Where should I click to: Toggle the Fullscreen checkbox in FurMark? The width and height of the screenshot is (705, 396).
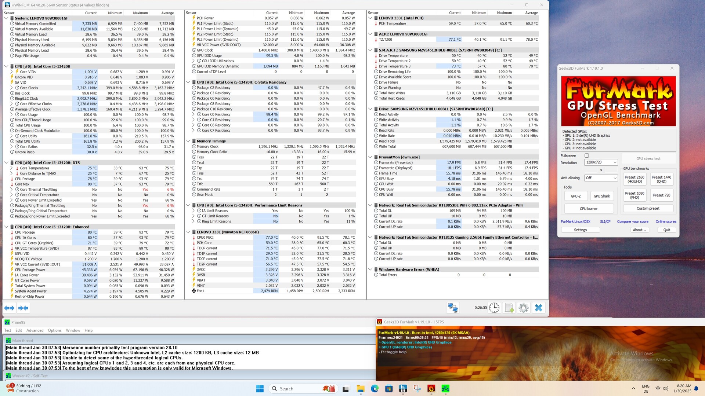[x=587, y=156]
